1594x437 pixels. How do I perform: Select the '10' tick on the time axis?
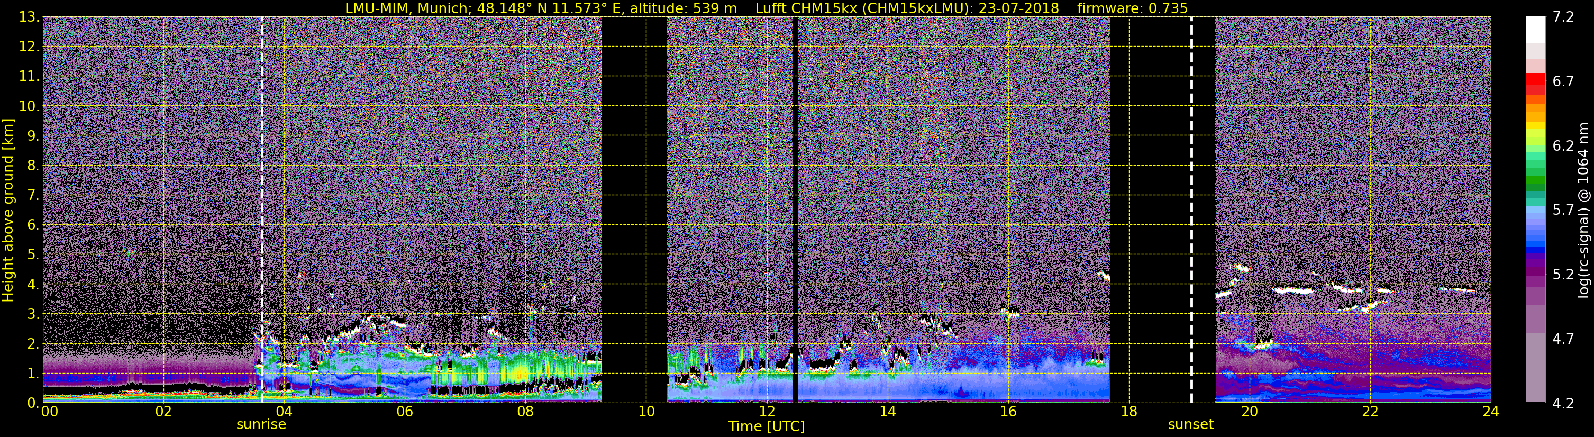tap(646, 412)
